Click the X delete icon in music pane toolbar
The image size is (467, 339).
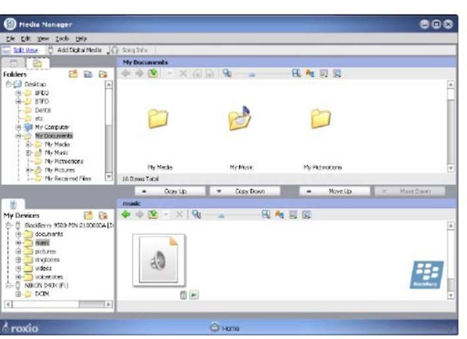tap(179, 214)
